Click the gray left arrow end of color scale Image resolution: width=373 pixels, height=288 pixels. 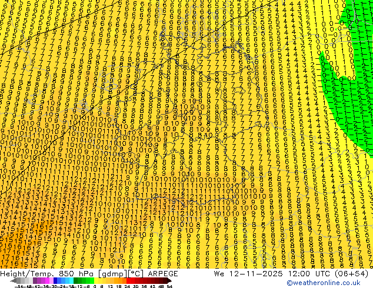point(14,281)
